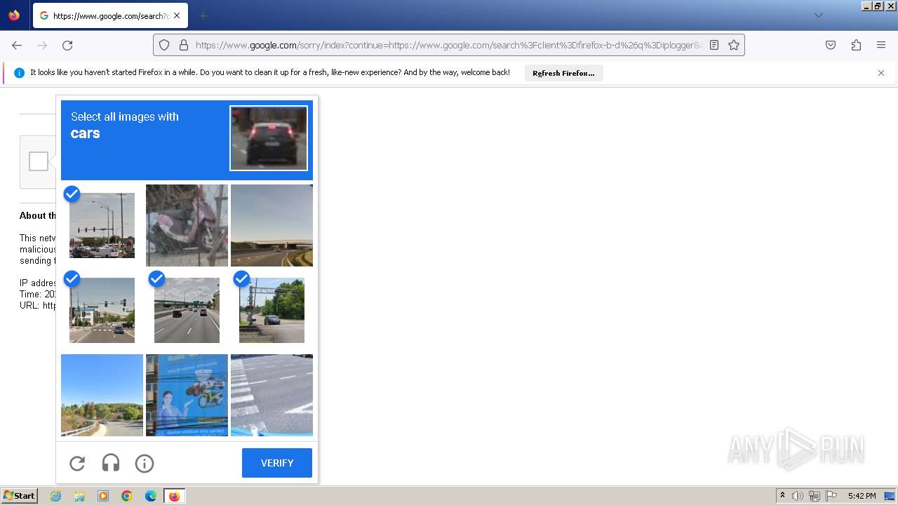Bookmark this page with the star icon
The image size is (898, 505).
tap(734, 45)
